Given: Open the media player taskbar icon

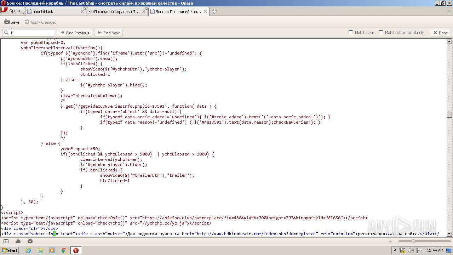Looking at the screenshot, I should pyautogui.click(x=52, y=250).
